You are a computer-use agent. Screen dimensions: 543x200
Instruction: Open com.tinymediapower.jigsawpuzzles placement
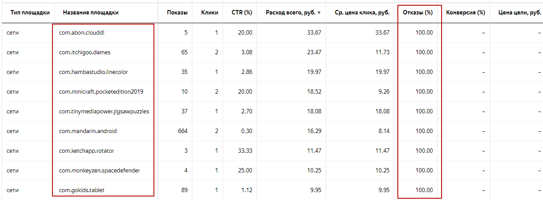click(x=104, y=111)
